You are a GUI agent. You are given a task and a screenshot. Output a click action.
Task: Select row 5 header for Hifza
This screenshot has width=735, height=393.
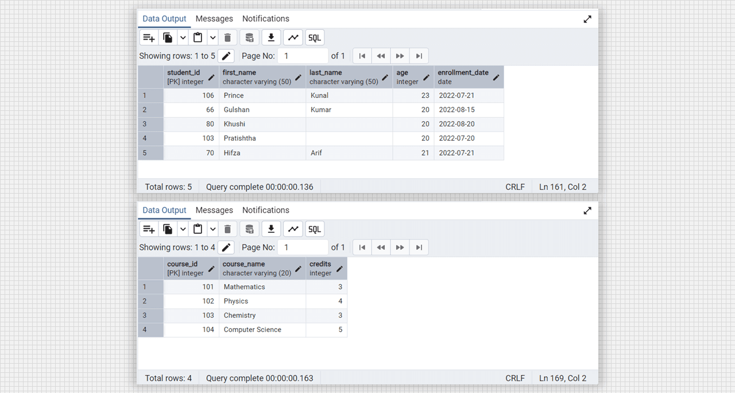(151, 153)
